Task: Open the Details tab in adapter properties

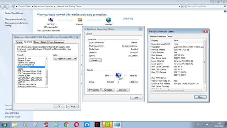Action: [x=44, y=42]
